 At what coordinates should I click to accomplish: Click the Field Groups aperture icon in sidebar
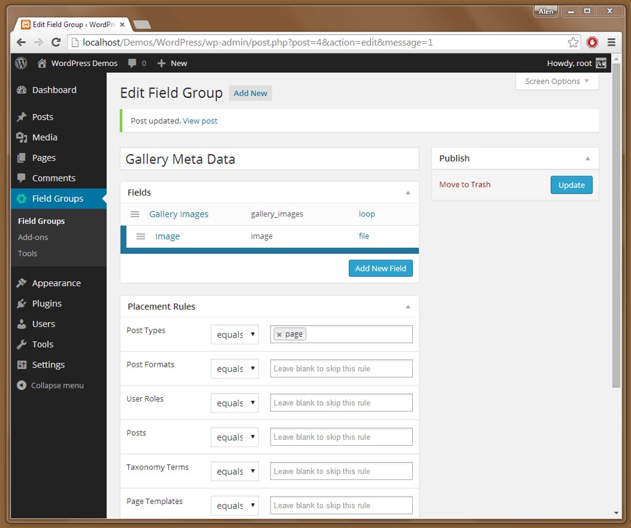[22, 199]
